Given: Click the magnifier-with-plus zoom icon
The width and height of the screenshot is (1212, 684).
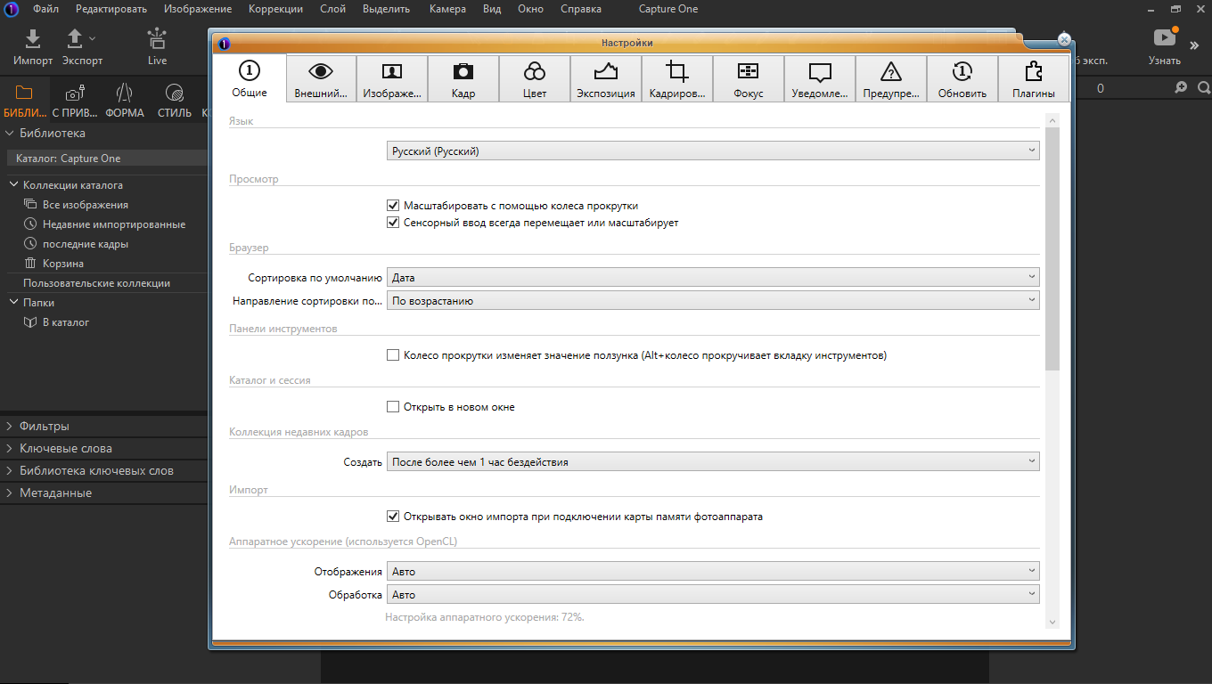Looking at the screenshot, I should [x=1181, y=87].
